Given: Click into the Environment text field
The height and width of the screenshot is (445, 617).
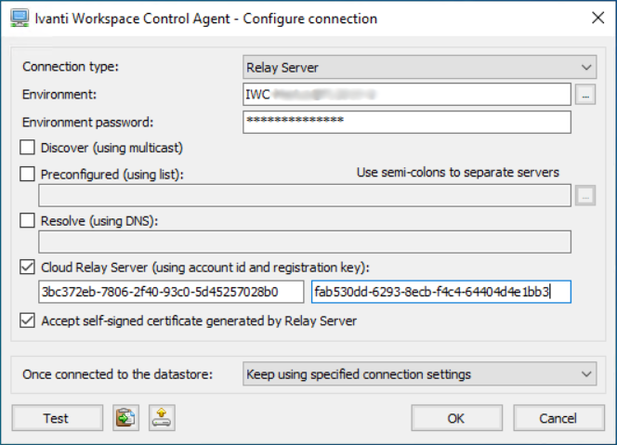Looking at the screenshot, I should (406, 94).
